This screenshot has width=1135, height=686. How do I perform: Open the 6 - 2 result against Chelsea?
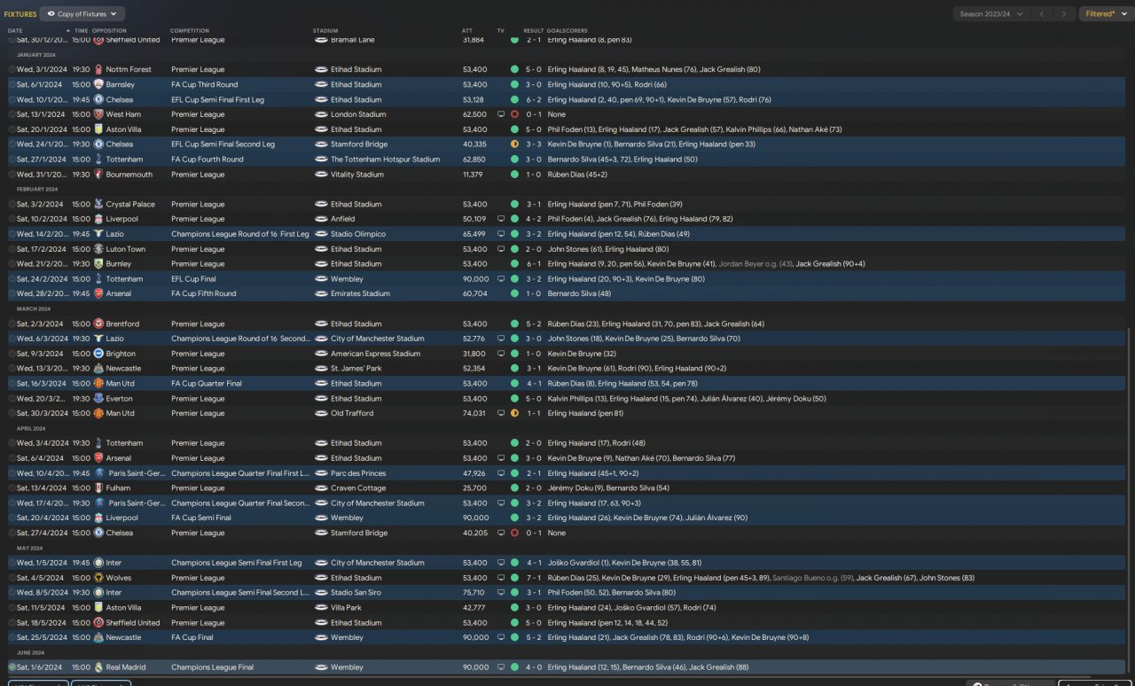coord(533,100)
